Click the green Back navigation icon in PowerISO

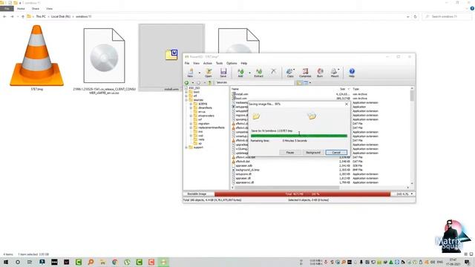[186, 82]
